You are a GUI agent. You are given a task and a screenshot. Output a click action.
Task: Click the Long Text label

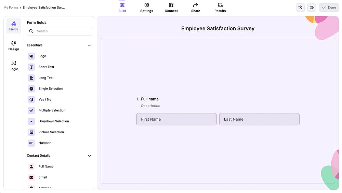(x=46, y=78)
